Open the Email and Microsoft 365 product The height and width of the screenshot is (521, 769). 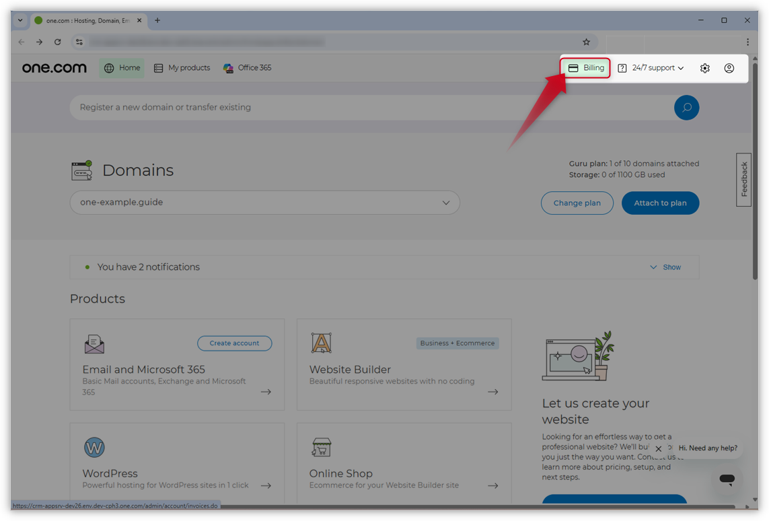[x=143, y=370]
